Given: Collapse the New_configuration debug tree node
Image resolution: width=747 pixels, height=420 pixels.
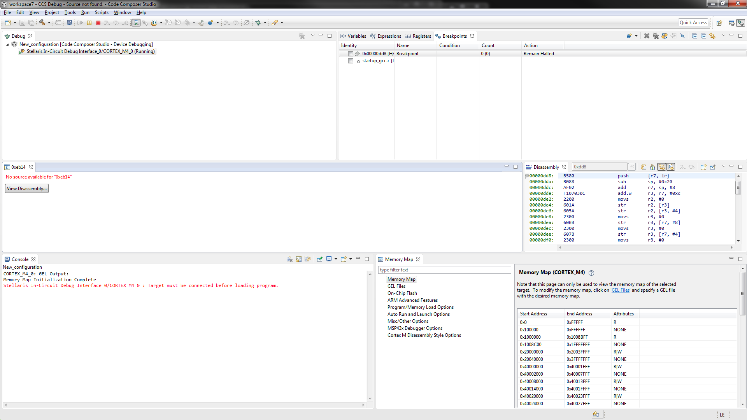Looking at the screenshot, I should [7, 45].
